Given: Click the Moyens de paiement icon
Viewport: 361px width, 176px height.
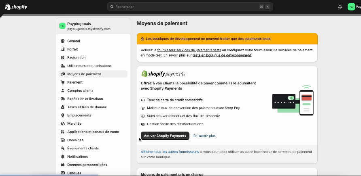Looking at the screenshot, I should point(62,74).
